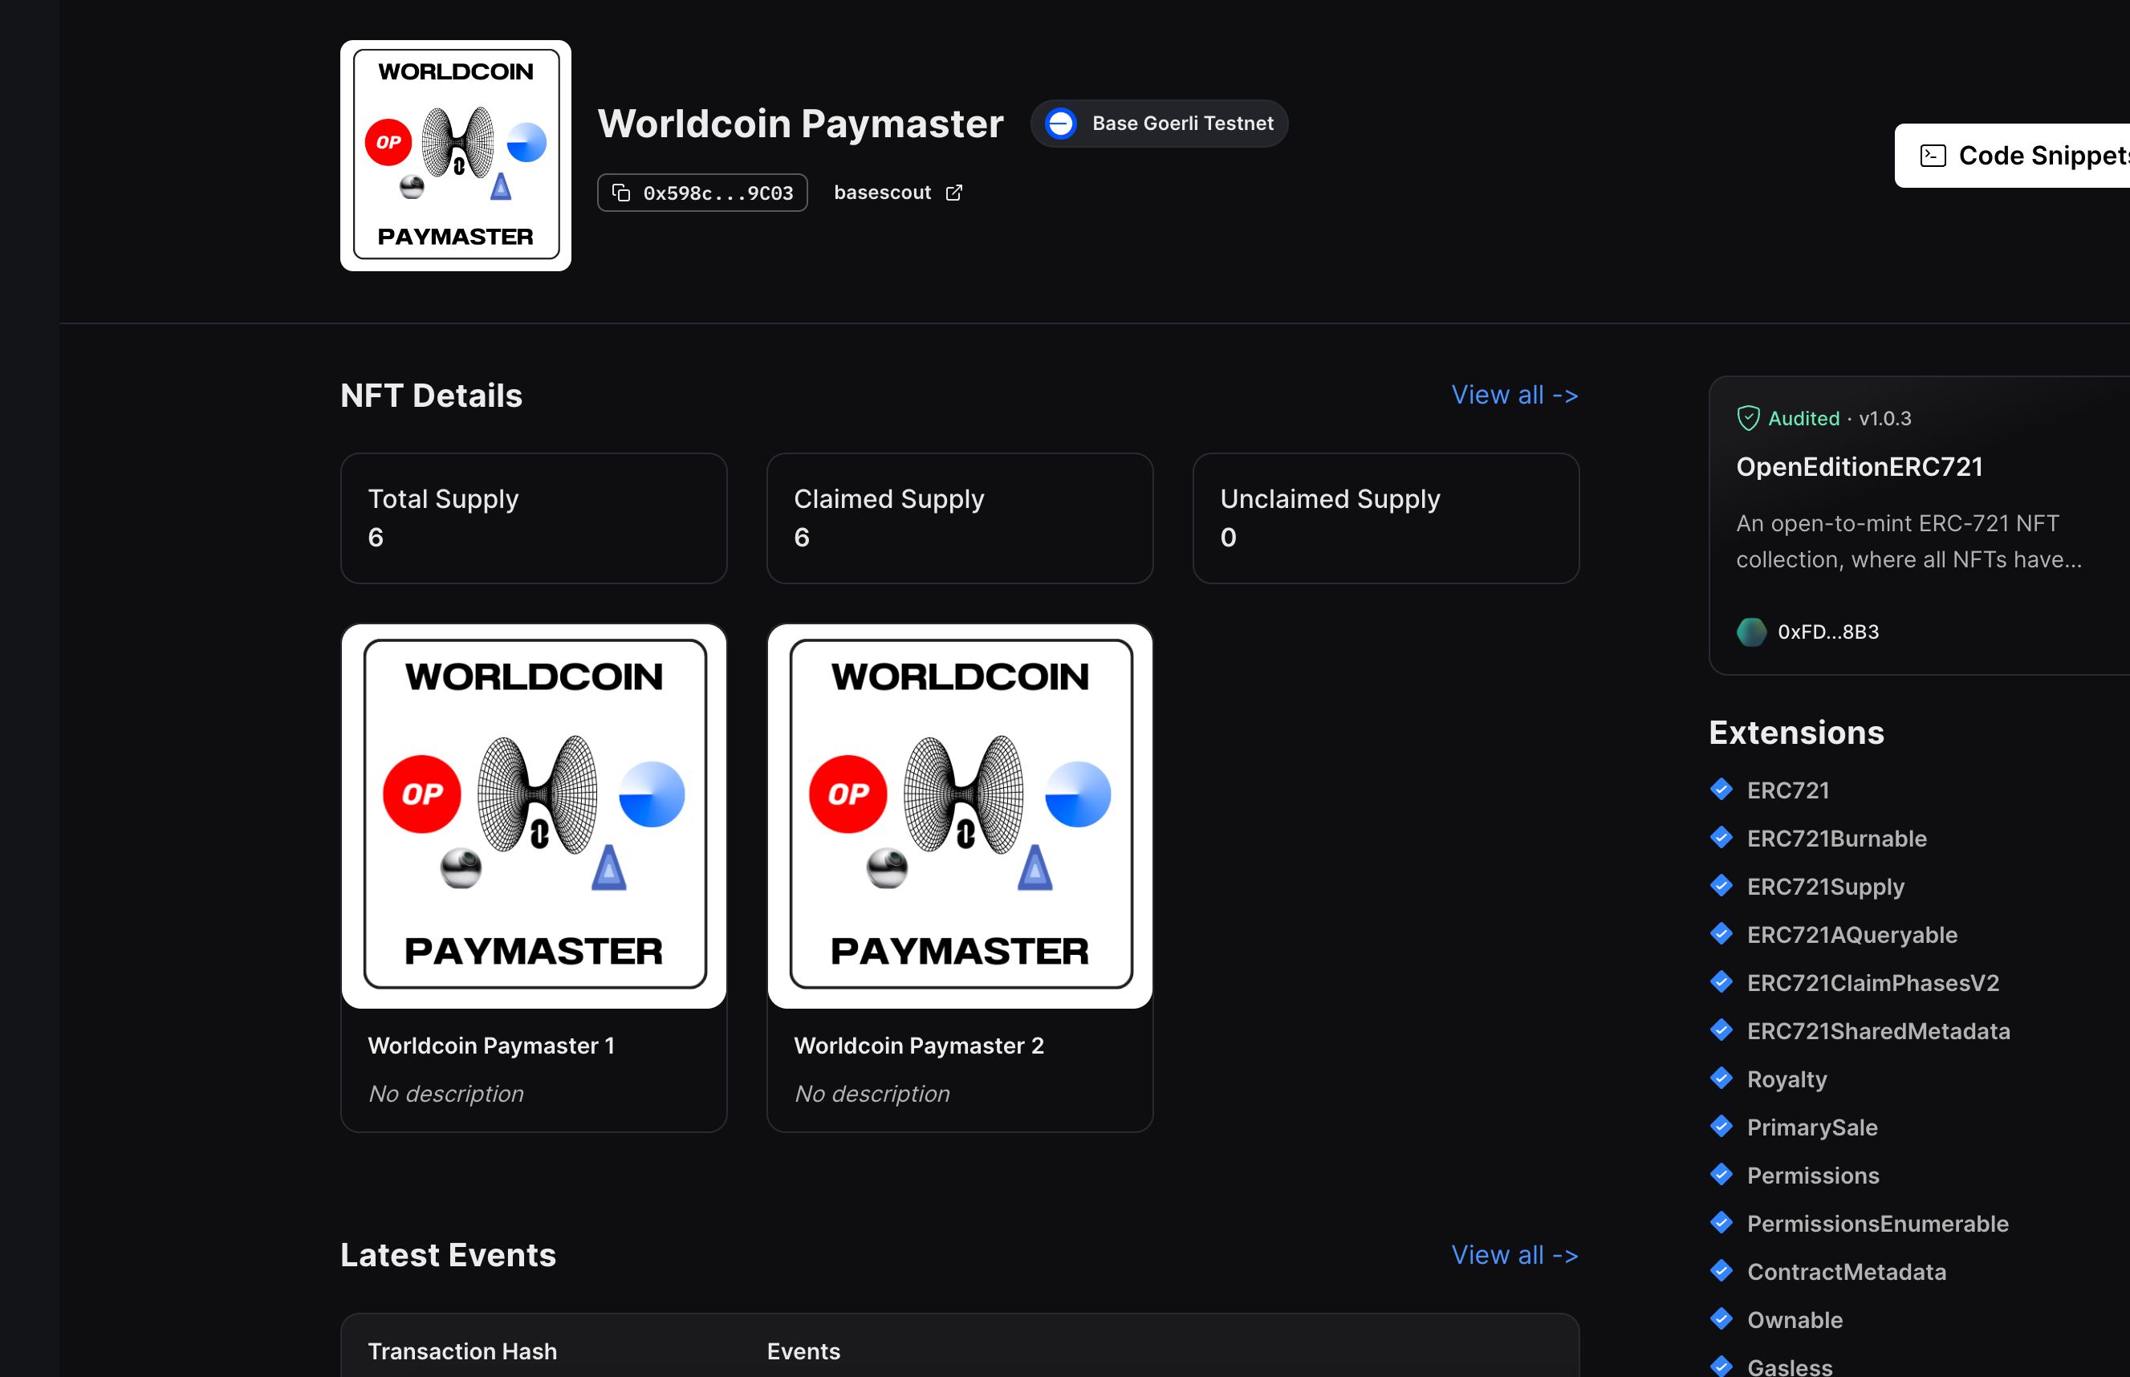Image resolution: width=2130 pixels, height=1377 pixels.
Task: Click the ContractMetadata badge icon
Action: click(1721, 1272)
